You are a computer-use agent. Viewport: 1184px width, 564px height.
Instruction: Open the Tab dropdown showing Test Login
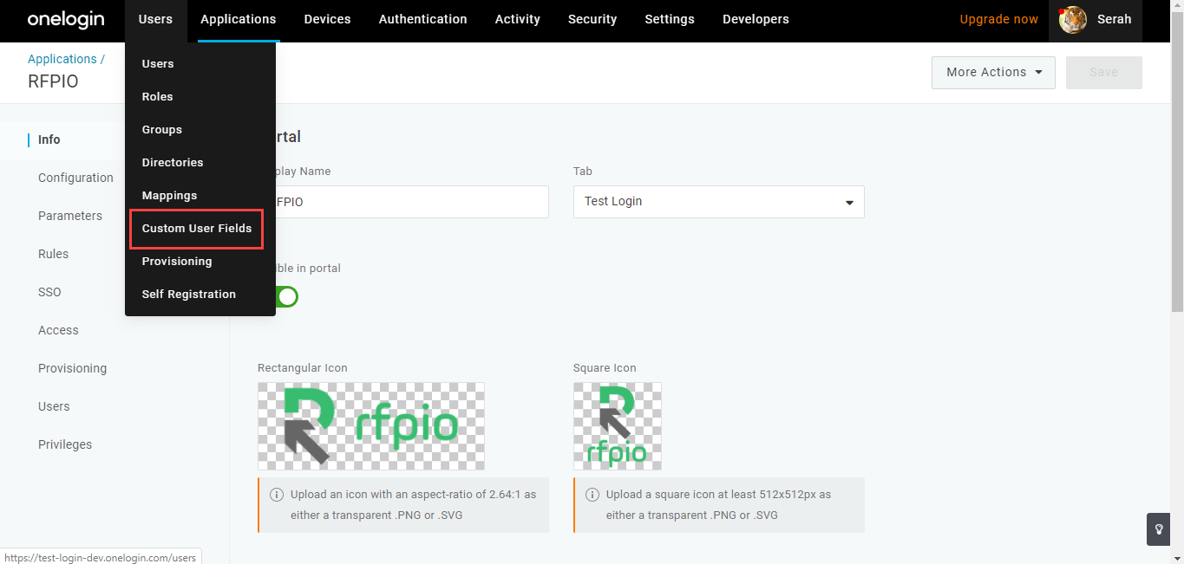pyautogui.click(x=719, y=202)
